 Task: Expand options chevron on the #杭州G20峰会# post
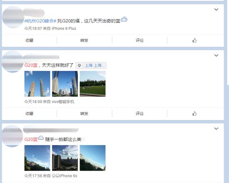[x=216, y=10]
